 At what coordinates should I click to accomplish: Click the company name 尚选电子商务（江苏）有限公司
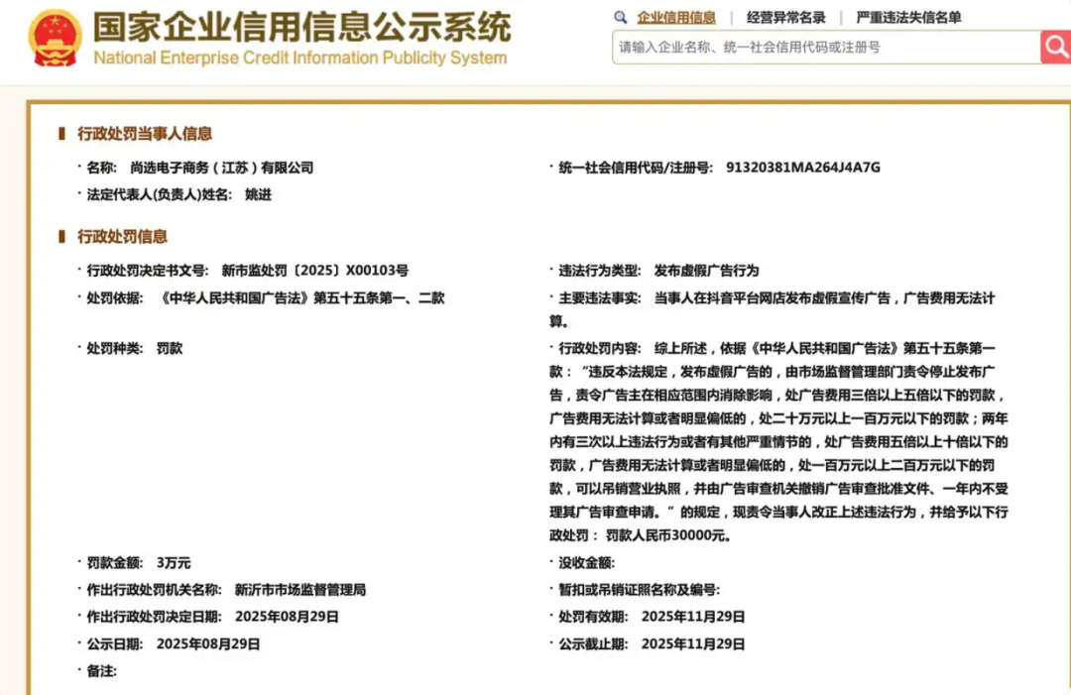[x=215, y=168]
